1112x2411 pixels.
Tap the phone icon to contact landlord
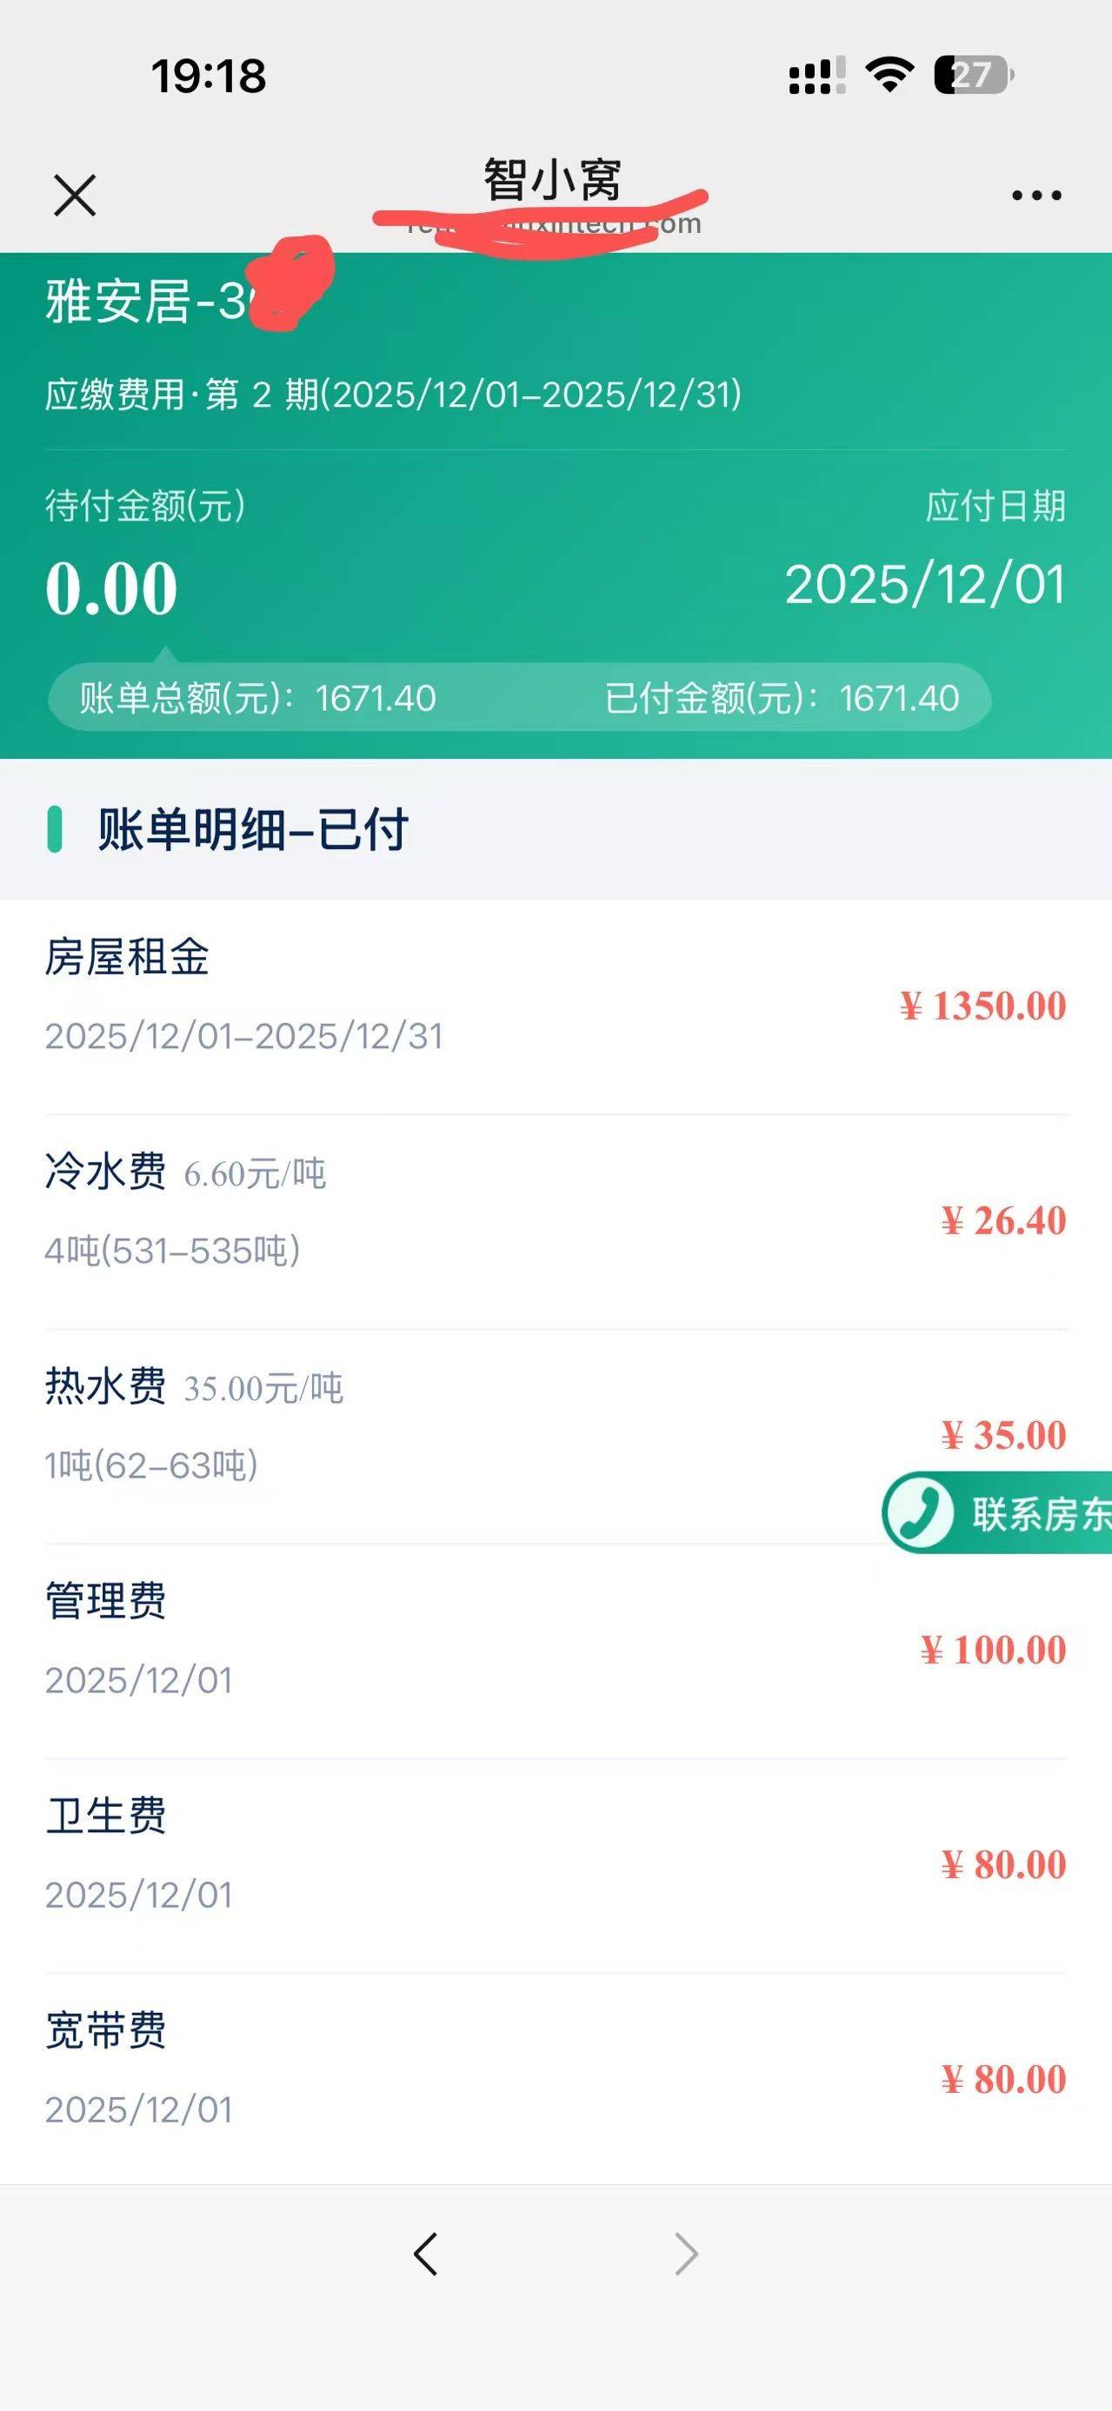tap(918, 1513)
